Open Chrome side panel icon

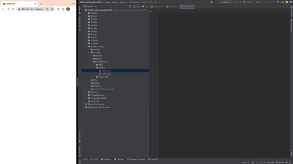pos(63,9)
